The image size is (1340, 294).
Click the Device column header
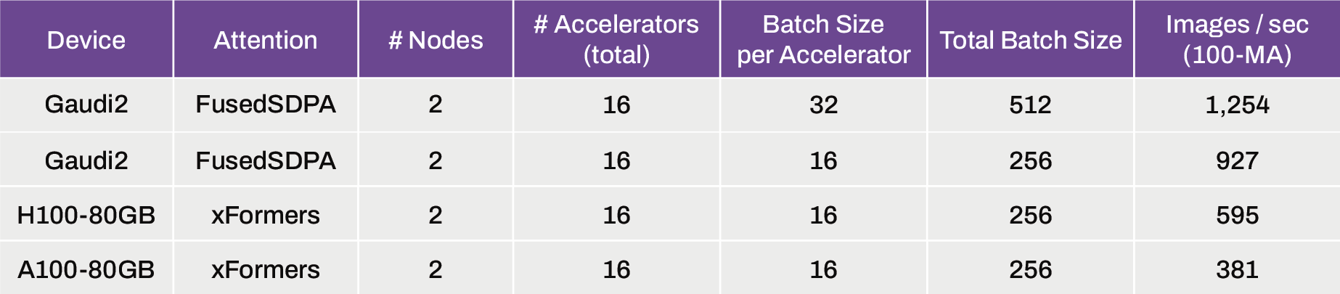point(86,40)
